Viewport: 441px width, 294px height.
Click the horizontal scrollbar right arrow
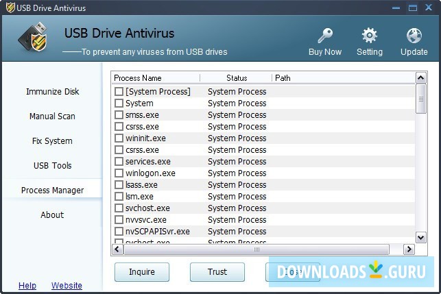(x=409, y=249)
